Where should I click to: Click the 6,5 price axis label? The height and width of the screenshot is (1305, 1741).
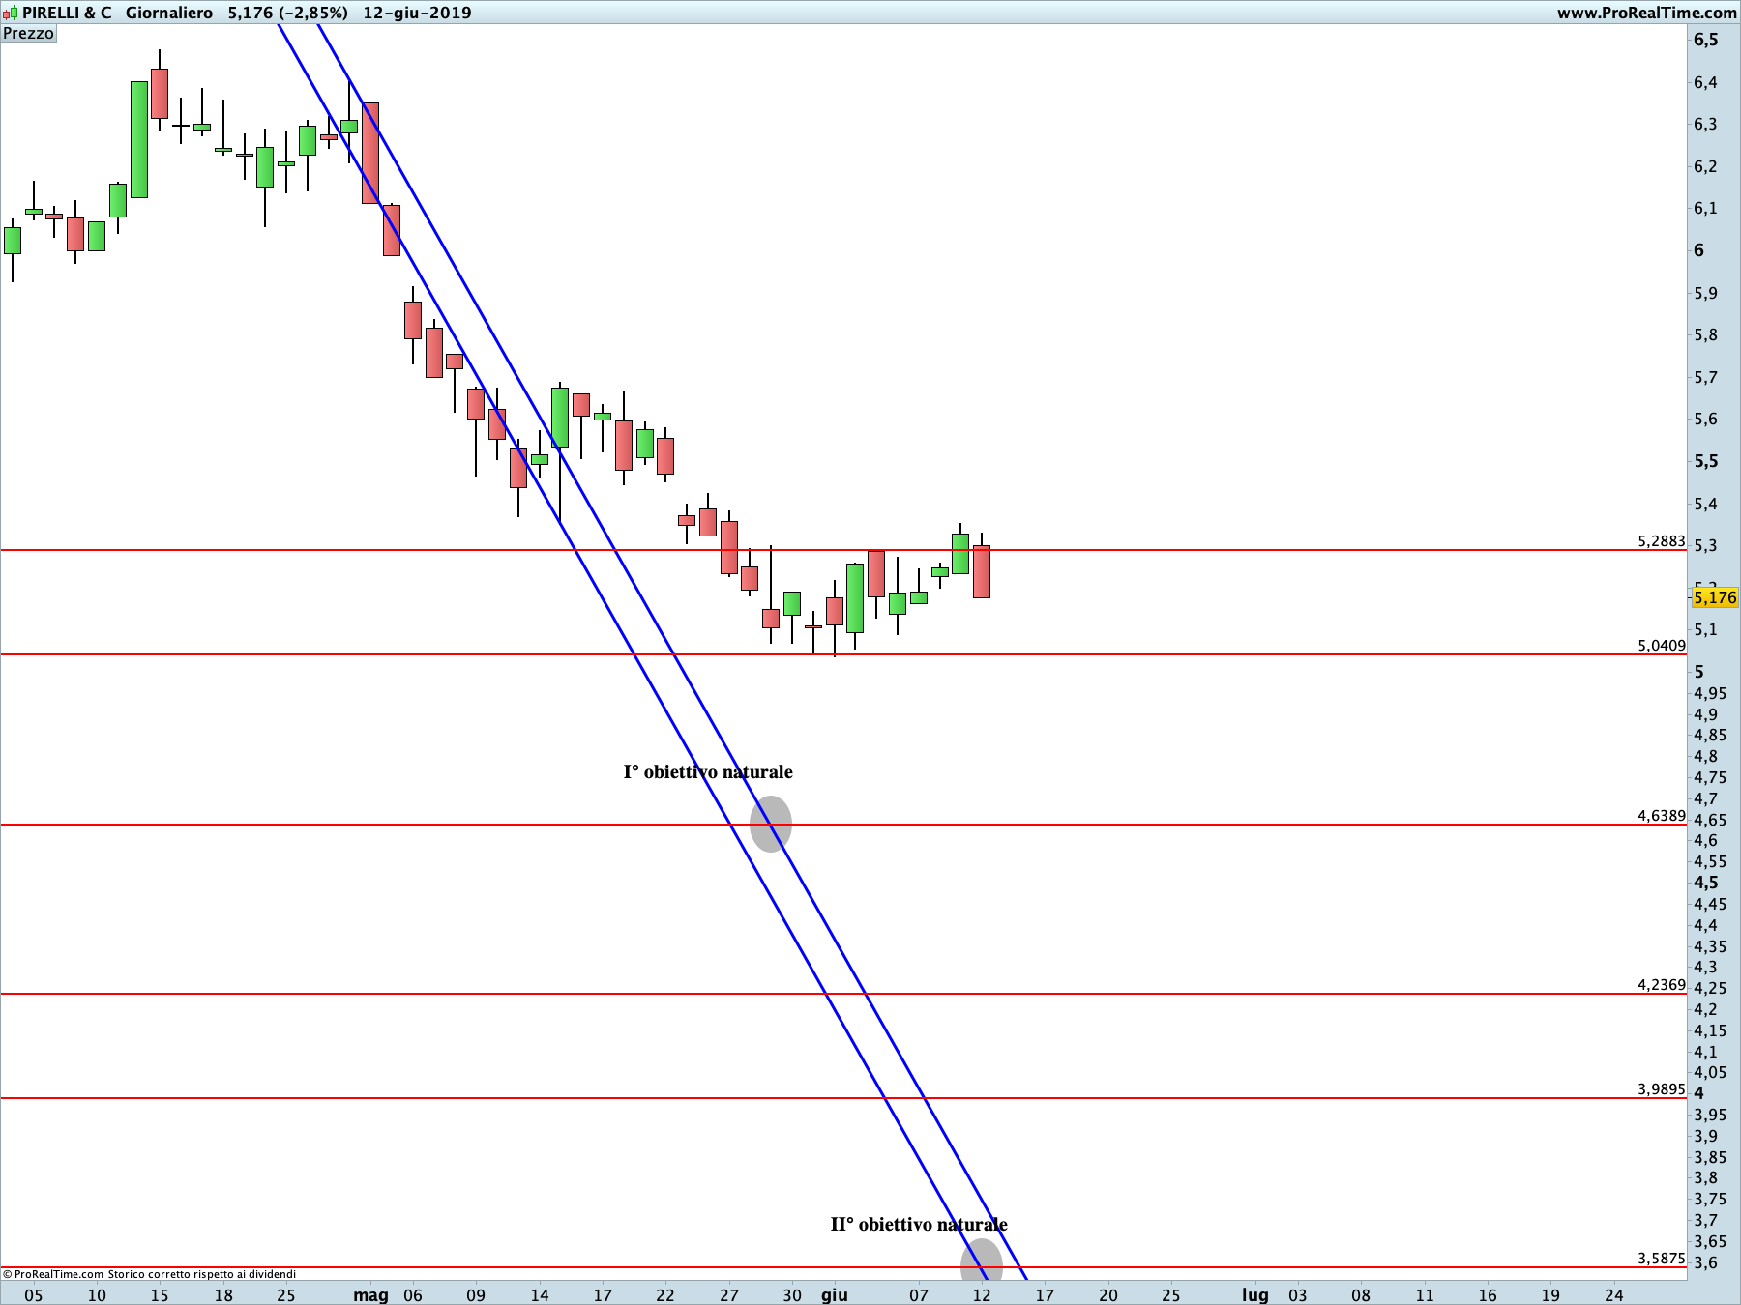(x=1706, y=40)
